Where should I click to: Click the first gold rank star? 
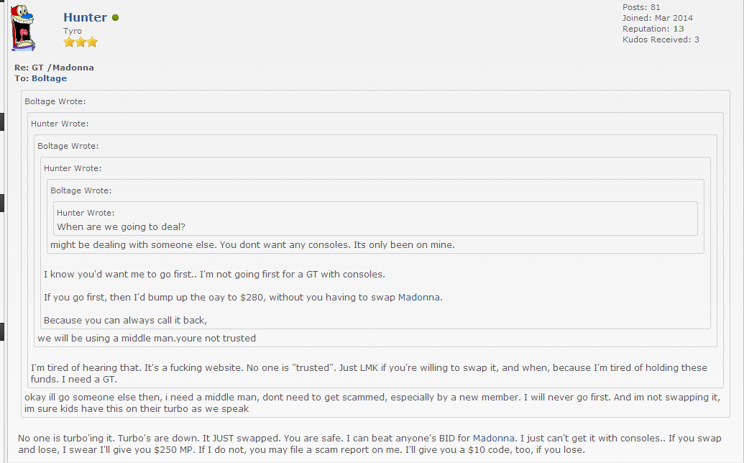click(69, 42)
